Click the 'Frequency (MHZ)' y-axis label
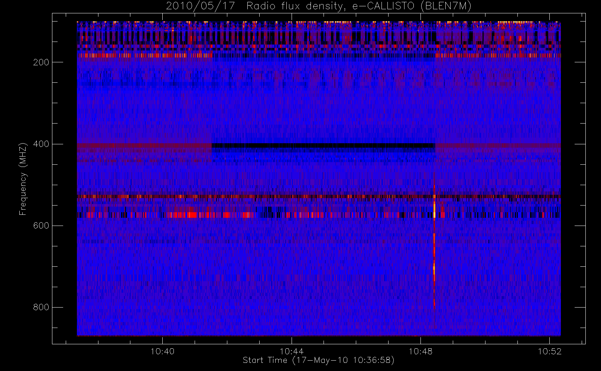The height and width of the screenshot is (371, 601). (x=23, y=179)
